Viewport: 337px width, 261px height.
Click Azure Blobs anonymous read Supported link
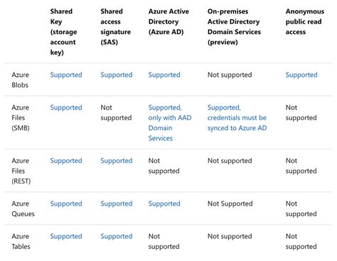(x=301, y=75)
